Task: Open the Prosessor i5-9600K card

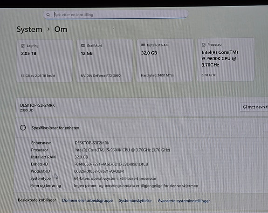Action: click(x=226, y=60)
